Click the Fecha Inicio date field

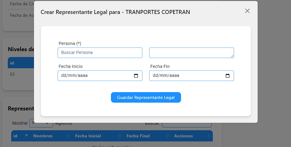click(x=100, y=76)
